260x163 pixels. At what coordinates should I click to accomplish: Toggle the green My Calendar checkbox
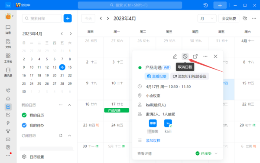coord(24,115)
